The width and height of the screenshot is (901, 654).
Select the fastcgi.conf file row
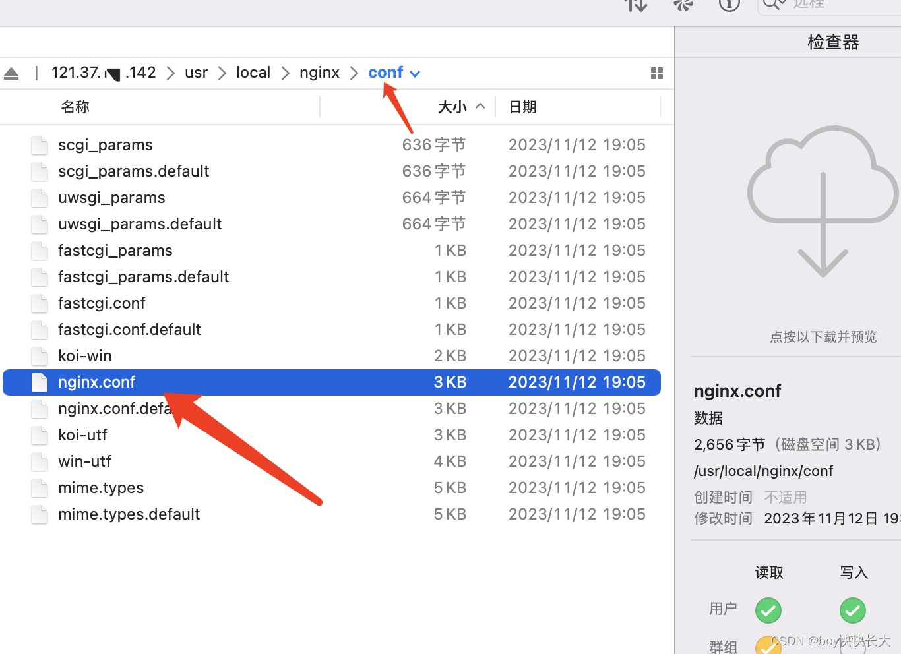pos(332,303)
